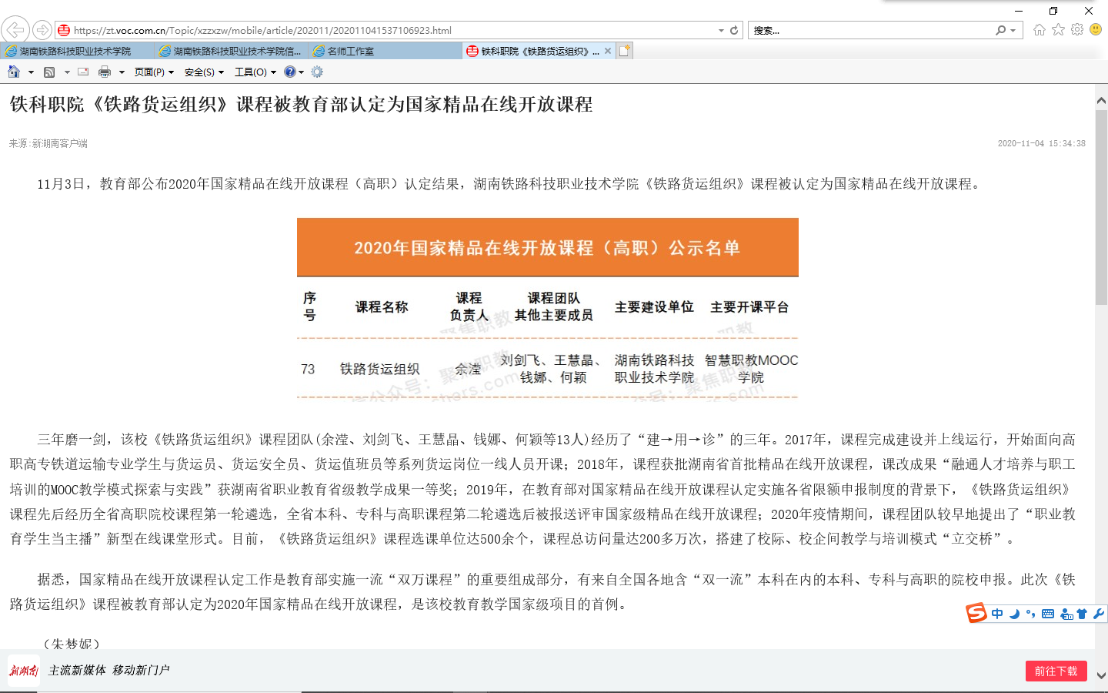Open the Home house icon at top right
The height and width of the screenshot is (693, 1108).
coord(1040,30)
